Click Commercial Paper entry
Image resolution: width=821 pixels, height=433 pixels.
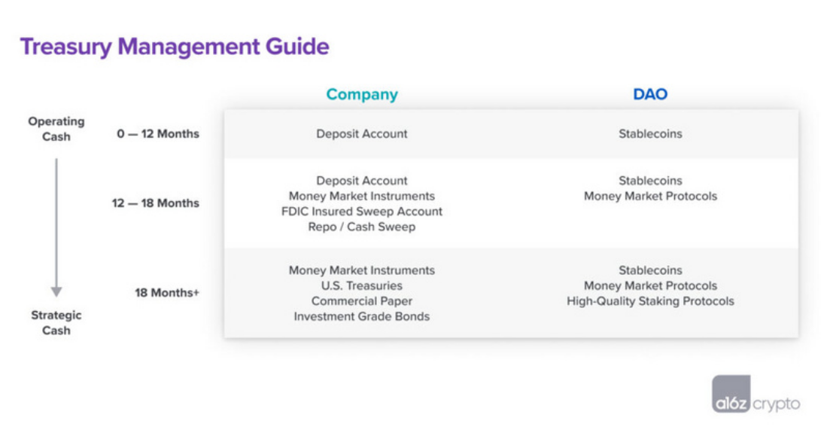[x=362, y=301]
